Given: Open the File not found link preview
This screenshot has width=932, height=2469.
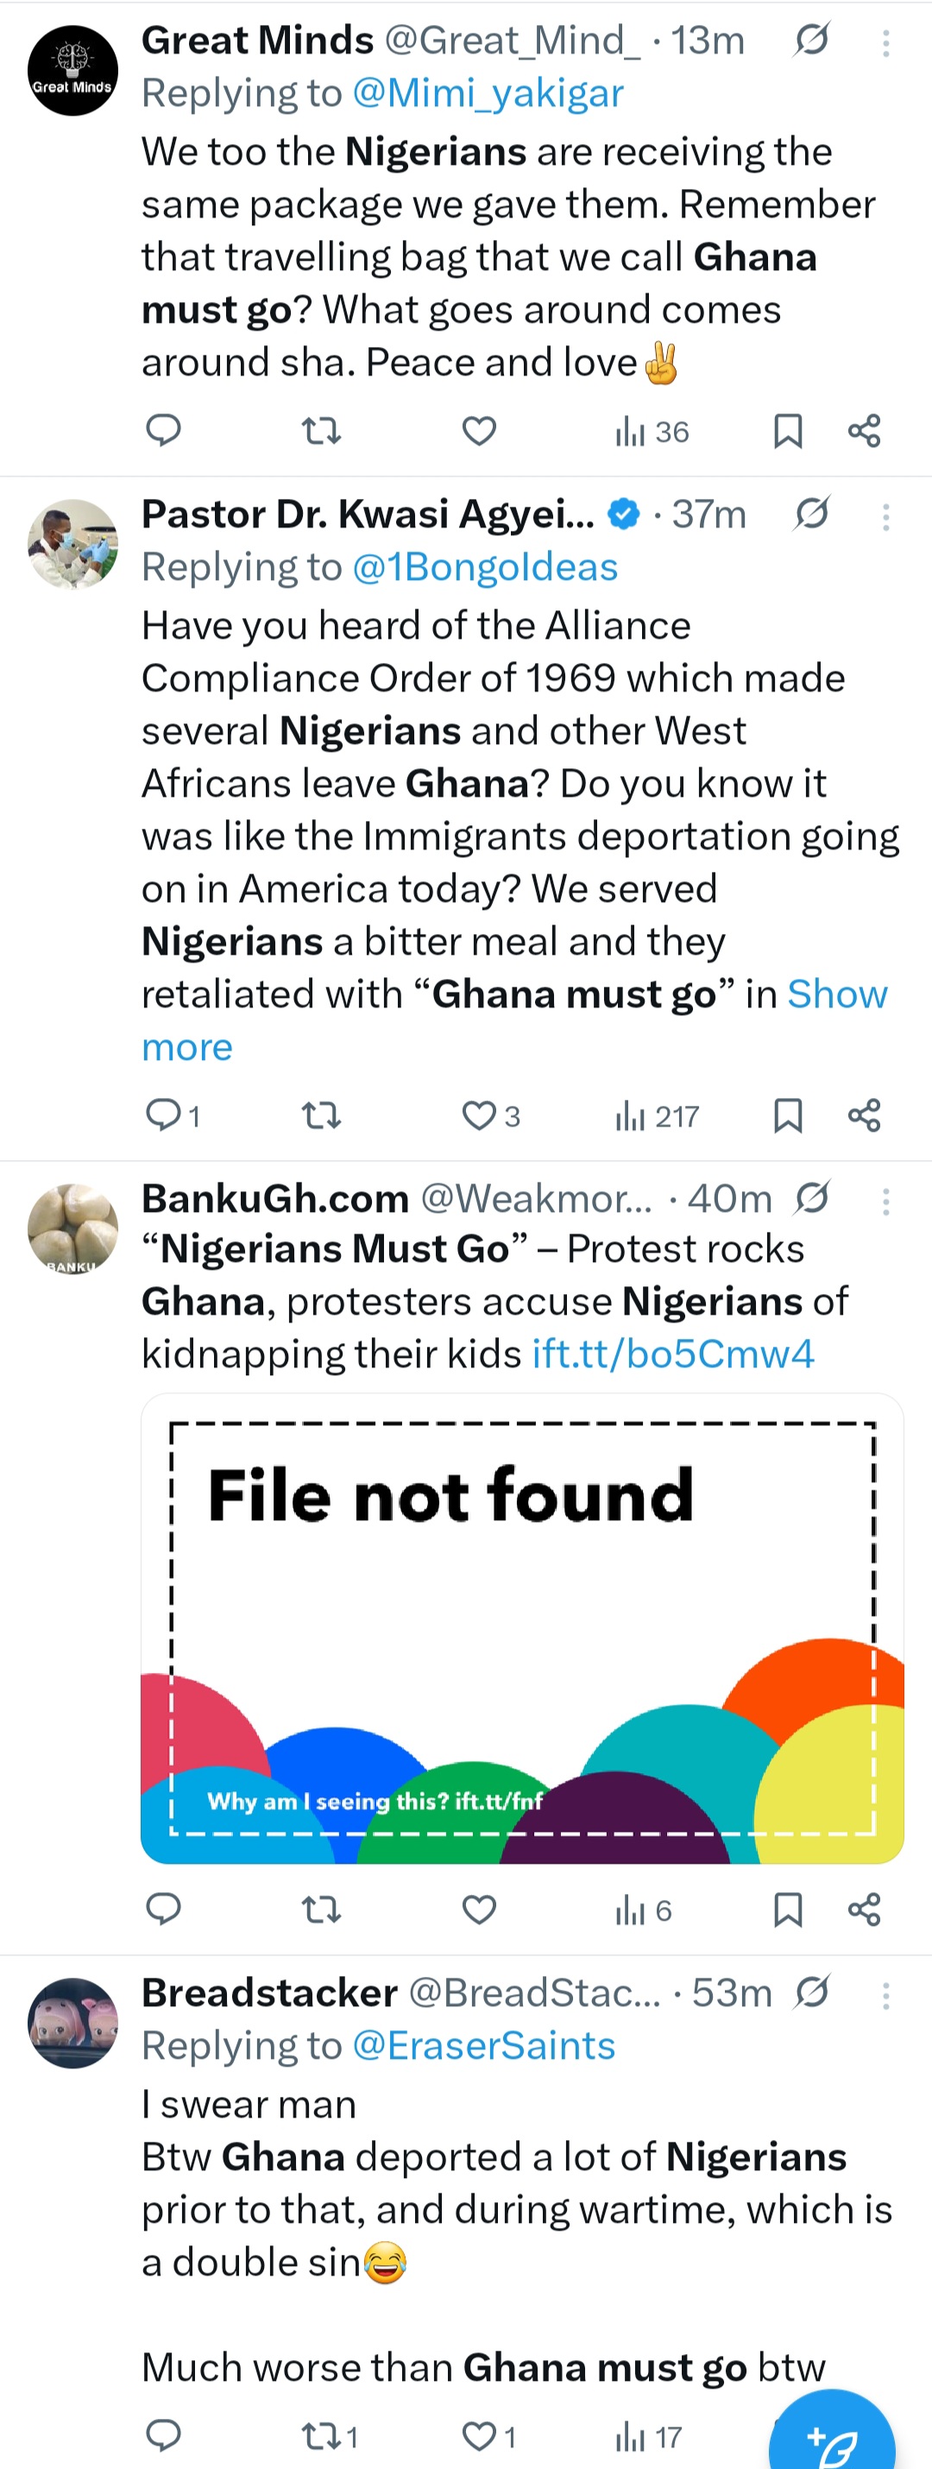Looking at the screenshot, I should (522, 1627).
